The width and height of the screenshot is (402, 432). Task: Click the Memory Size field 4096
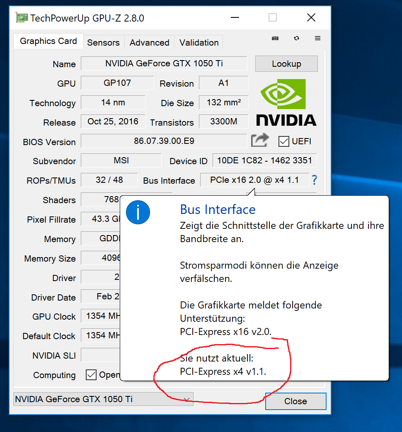tap(101, 257)
